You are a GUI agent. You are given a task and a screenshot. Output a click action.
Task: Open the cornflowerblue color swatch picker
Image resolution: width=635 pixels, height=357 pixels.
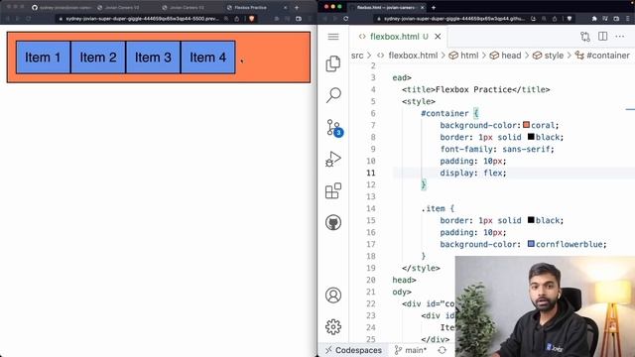[531, 244]
